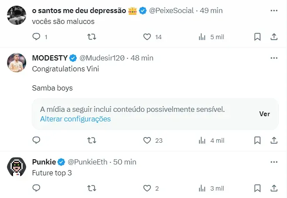Reply to the PeixeSocial tweet

click(37, 37)
